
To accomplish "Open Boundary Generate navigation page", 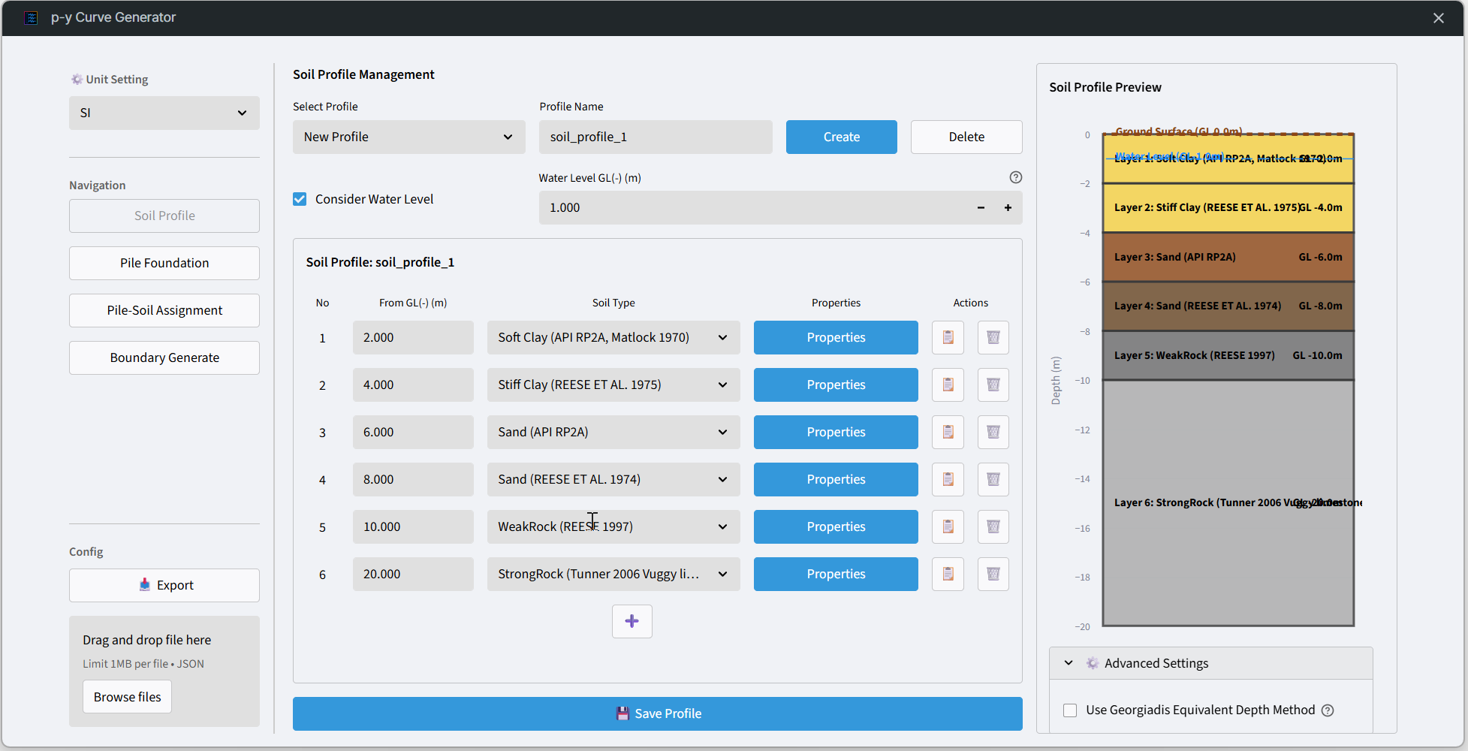I will 164,357.
